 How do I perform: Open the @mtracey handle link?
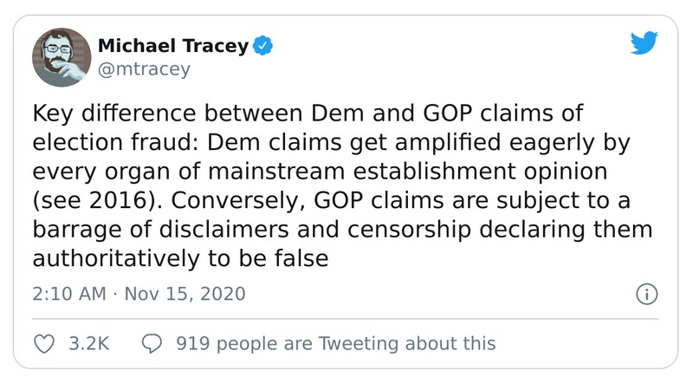(141, 69)
